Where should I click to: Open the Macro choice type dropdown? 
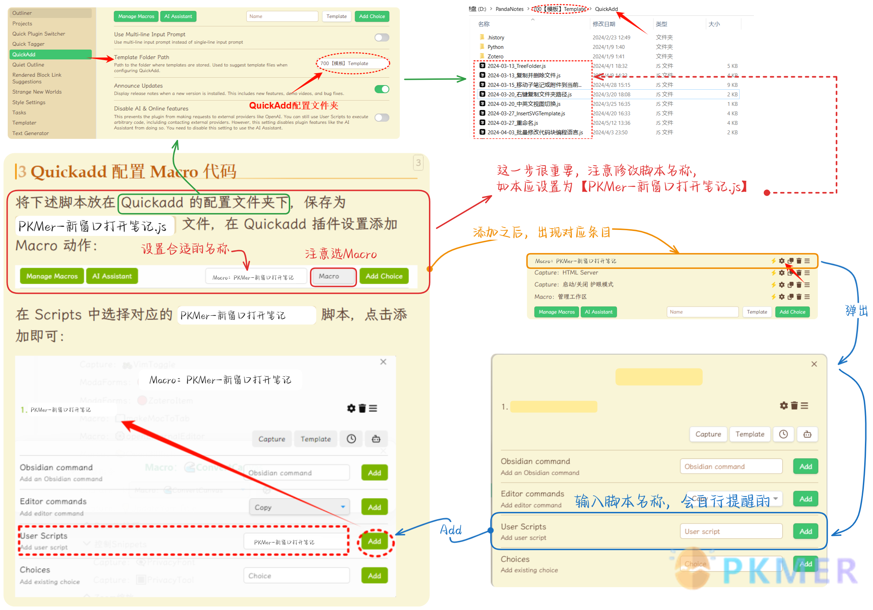click(333, 276)
